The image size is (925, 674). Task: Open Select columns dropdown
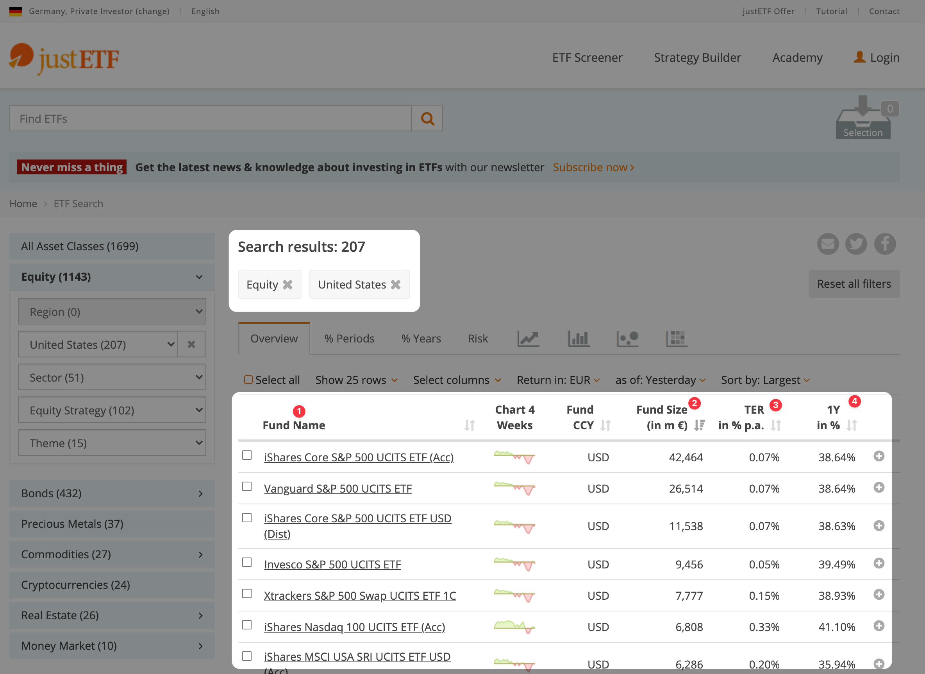(457, 380)
